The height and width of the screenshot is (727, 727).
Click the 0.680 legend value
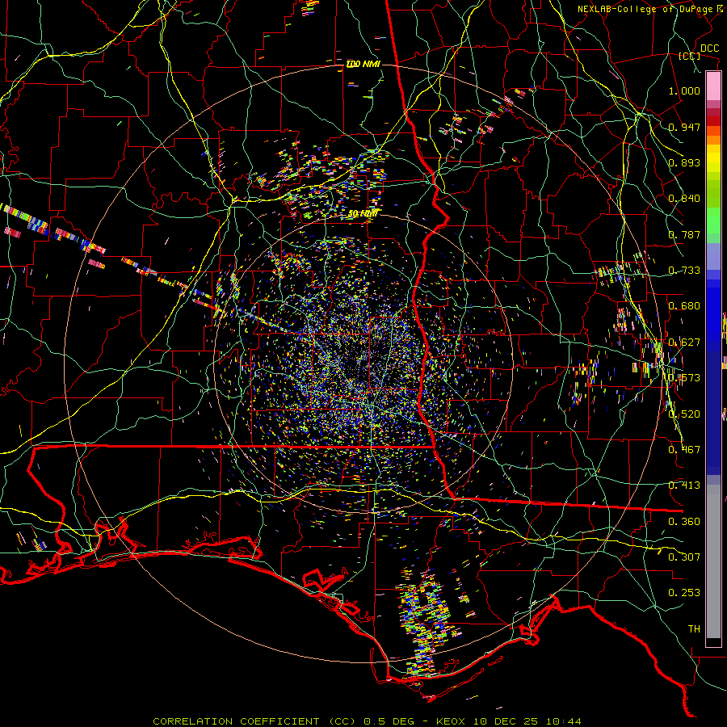click(x=684, y=306)
